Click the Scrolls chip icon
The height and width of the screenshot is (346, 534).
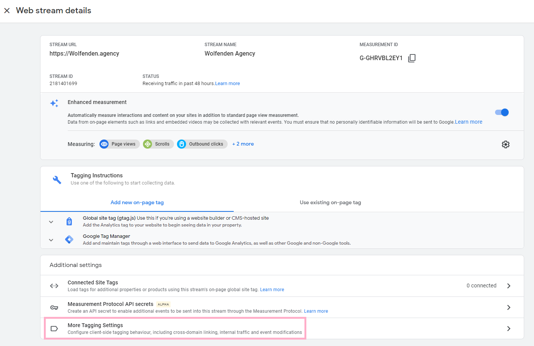coord(147,144)
